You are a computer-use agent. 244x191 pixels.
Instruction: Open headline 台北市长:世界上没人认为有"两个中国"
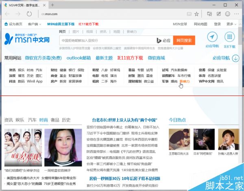[124, 120]
